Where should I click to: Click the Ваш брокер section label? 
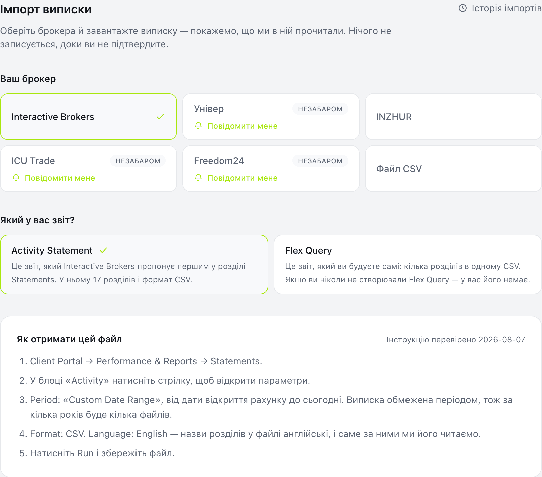28,79
